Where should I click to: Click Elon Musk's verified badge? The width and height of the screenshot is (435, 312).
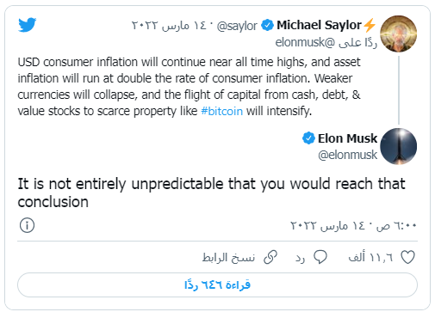[x=308, y=138]
